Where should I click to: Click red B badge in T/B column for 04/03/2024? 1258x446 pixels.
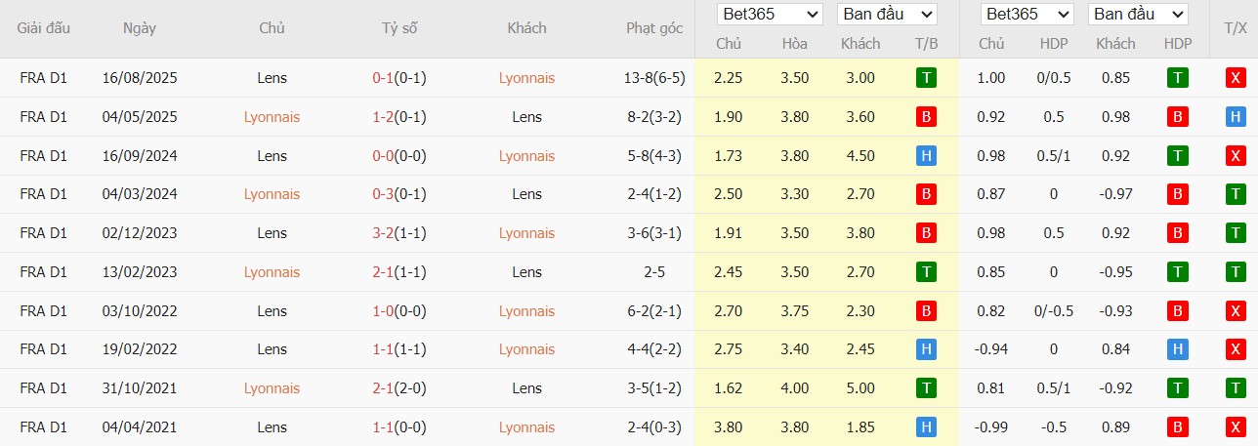[926, 194]
